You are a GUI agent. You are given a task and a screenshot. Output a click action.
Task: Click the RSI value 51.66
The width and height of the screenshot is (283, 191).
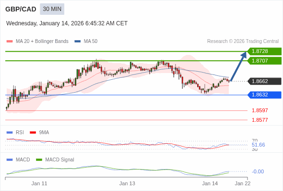coord(258,145)
